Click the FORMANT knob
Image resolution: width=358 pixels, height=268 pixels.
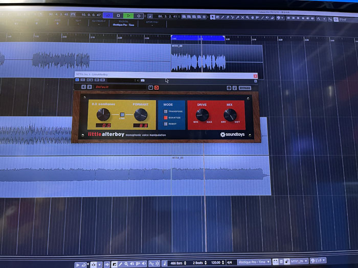[x=141, y=115]
